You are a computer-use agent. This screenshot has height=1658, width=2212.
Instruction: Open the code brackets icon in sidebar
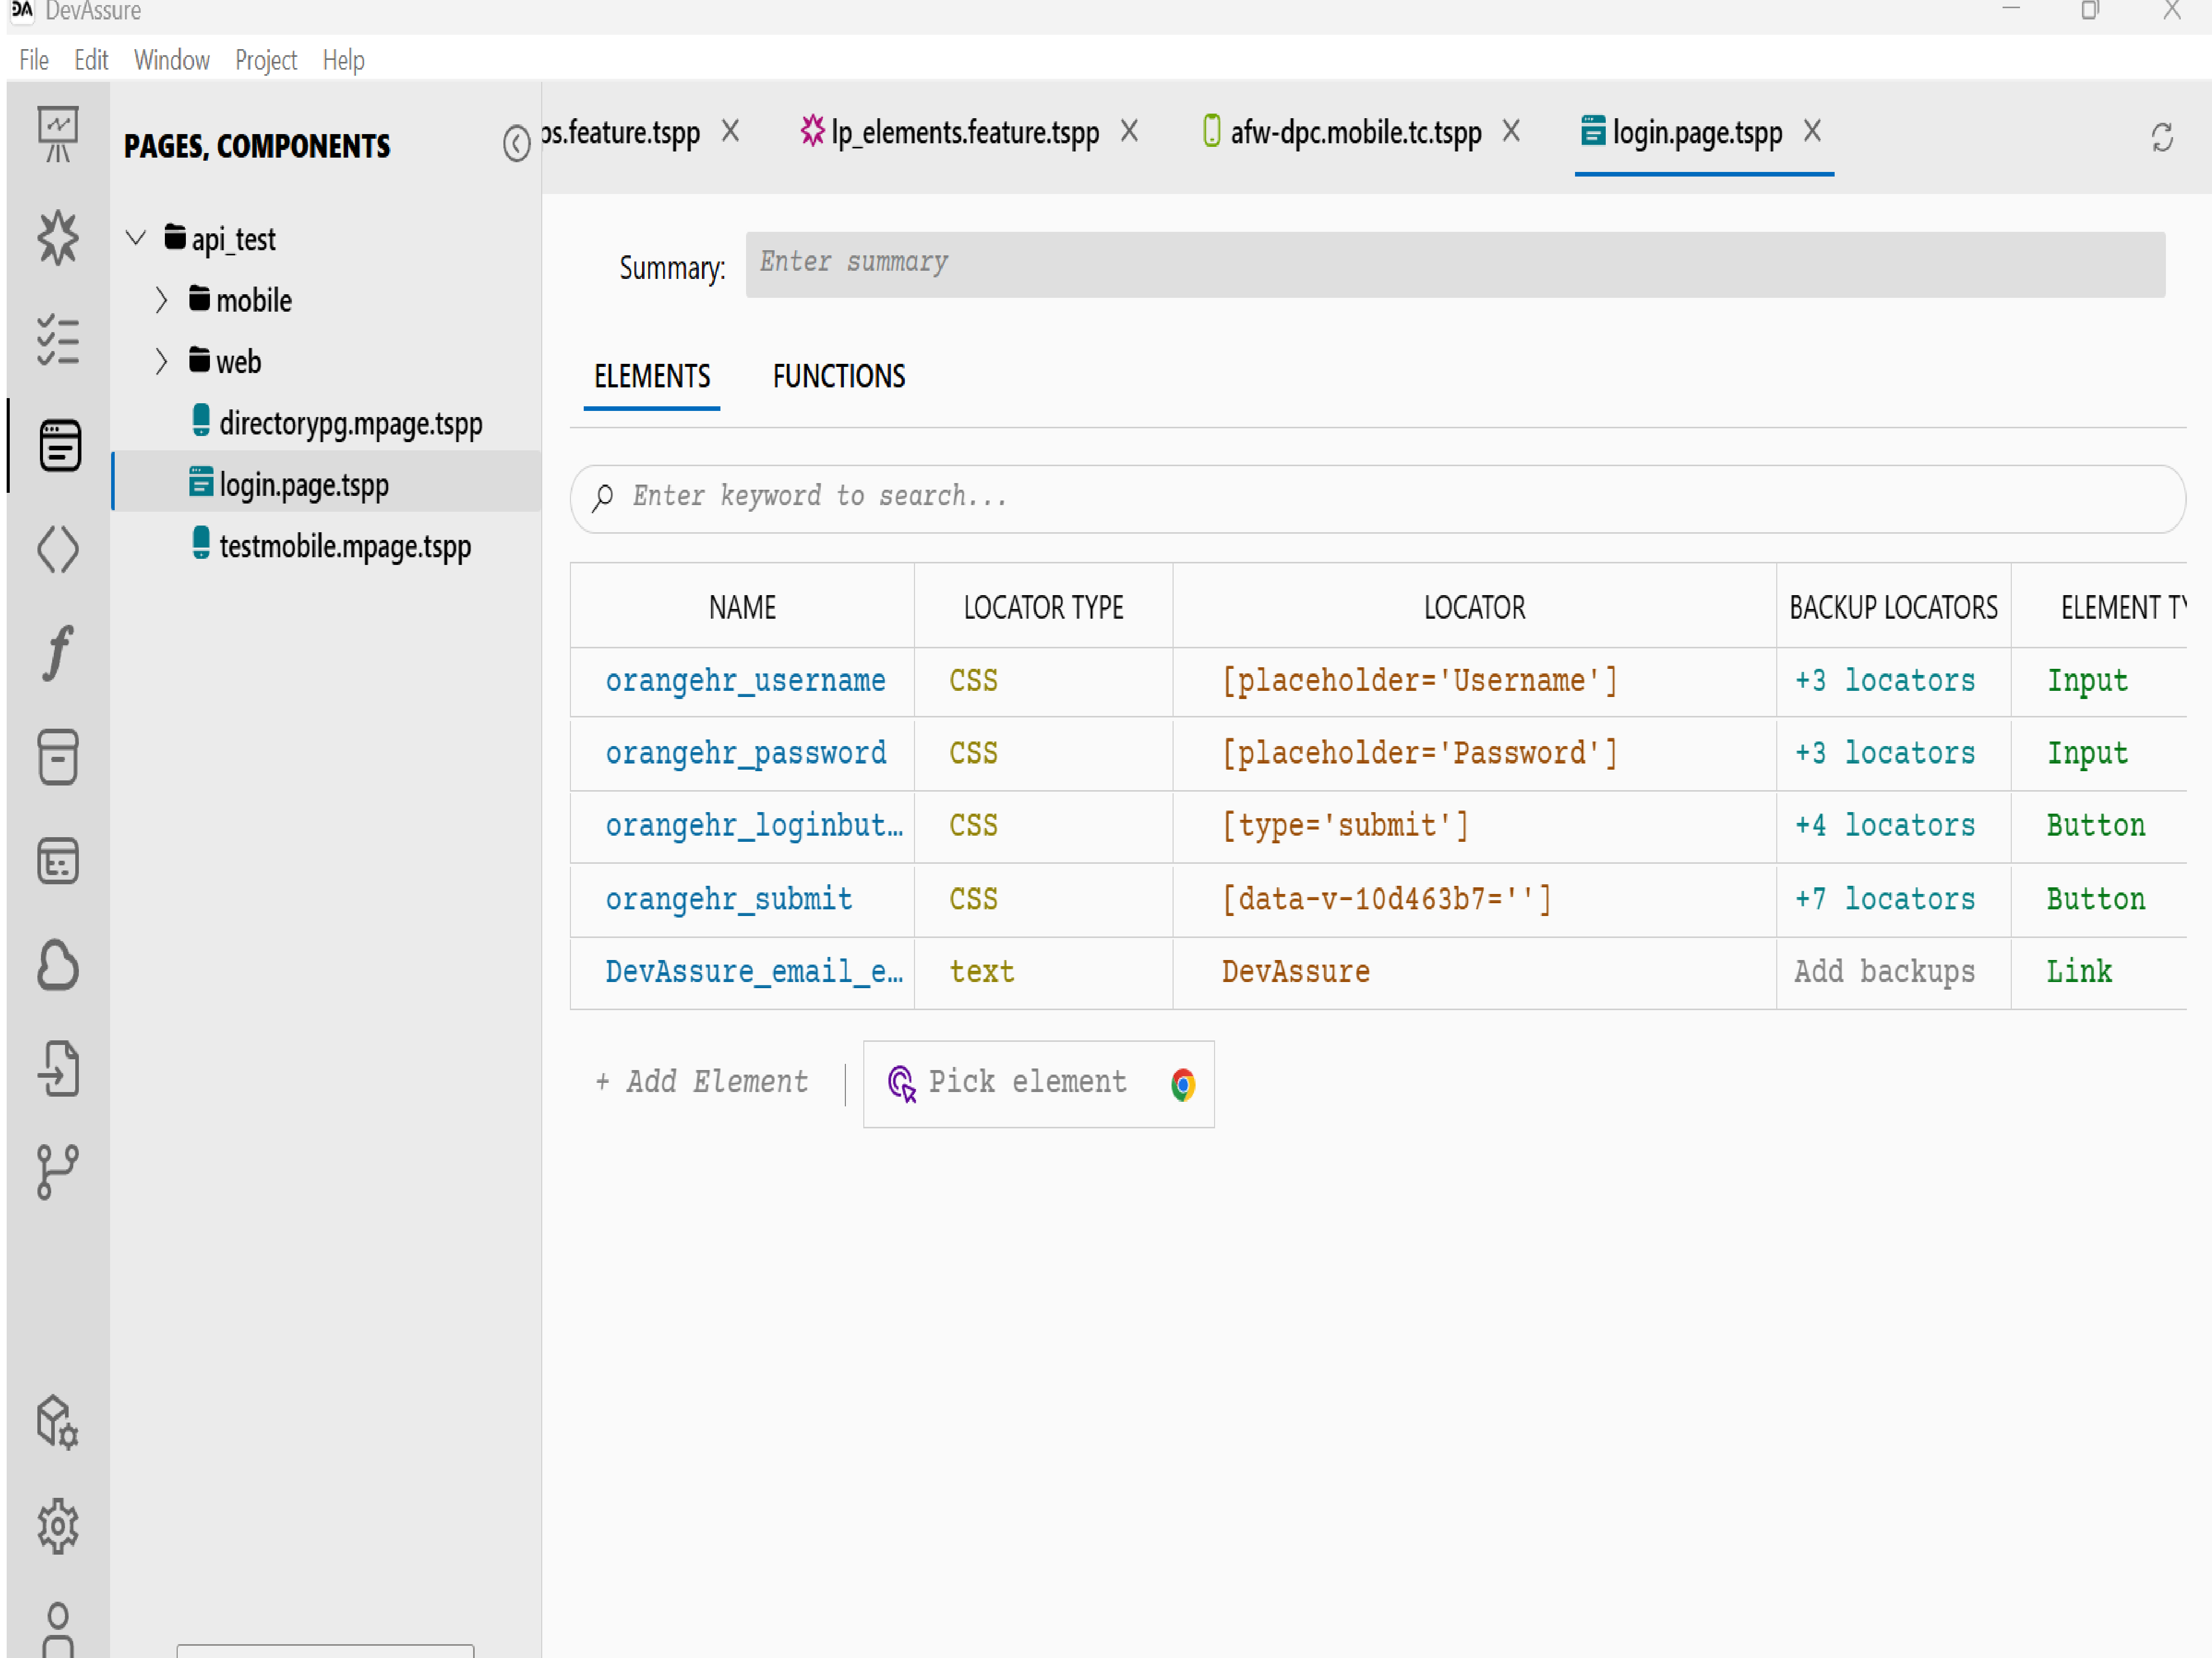58,549
